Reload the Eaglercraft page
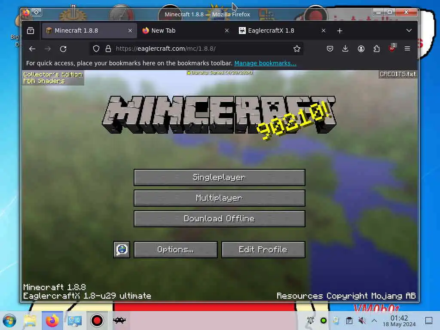440x330 pixels. [63, 49]
